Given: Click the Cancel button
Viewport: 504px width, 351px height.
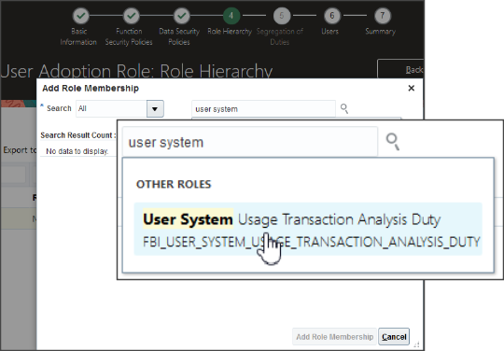Looking at the screenshot, I should point(394,337).
